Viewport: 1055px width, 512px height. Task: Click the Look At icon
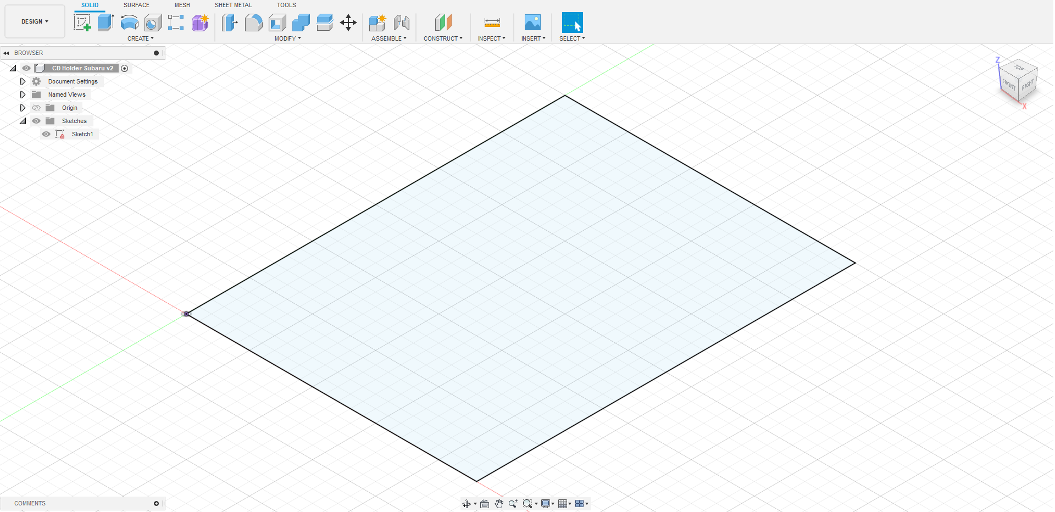coord(485,504)
